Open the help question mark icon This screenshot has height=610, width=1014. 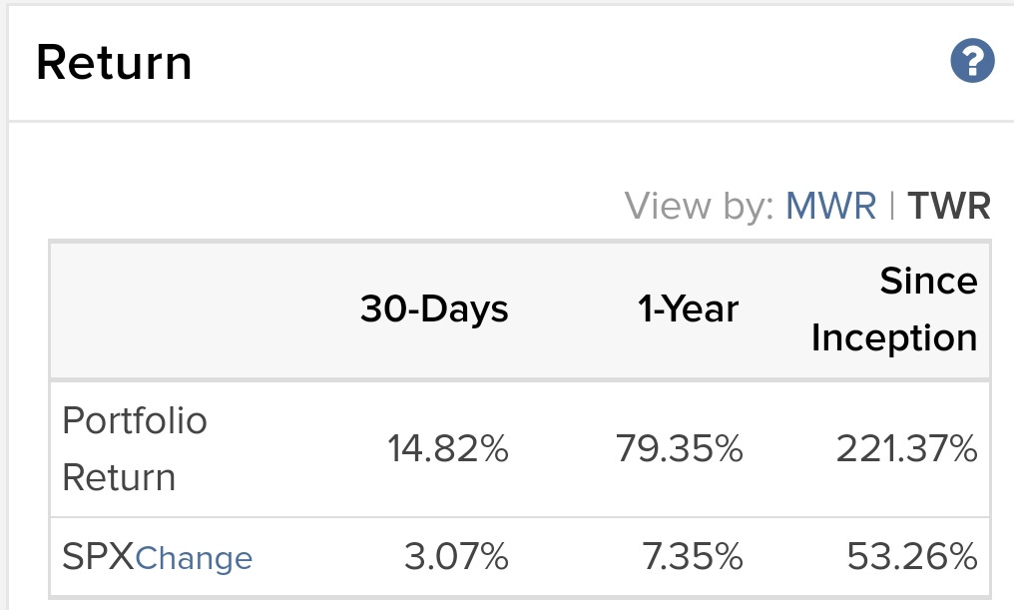pyautogui.click(x=972, y=61)
